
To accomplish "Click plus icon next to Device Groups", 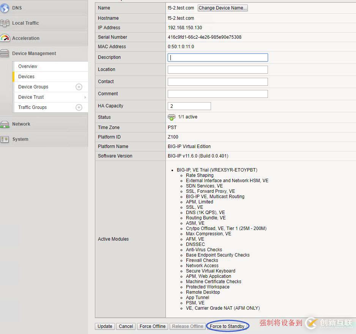I will click(x=79, y=87).
